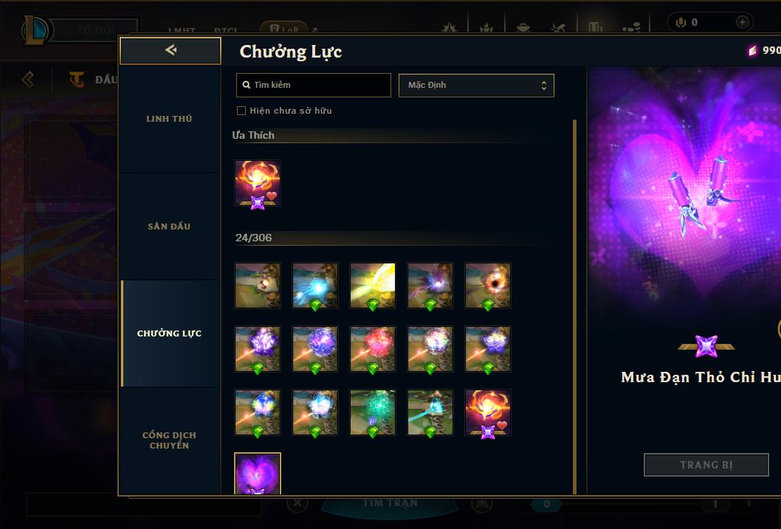
Task: Click the plus icon beside currency counter
Action: tap(742, 22)
